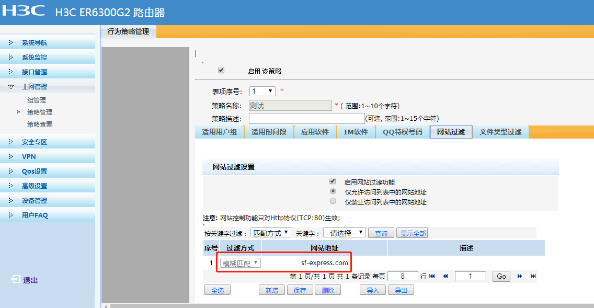Switch to 文件类型过滤 tab
This screenshot has width=594, height=308.
pos(500,132)
